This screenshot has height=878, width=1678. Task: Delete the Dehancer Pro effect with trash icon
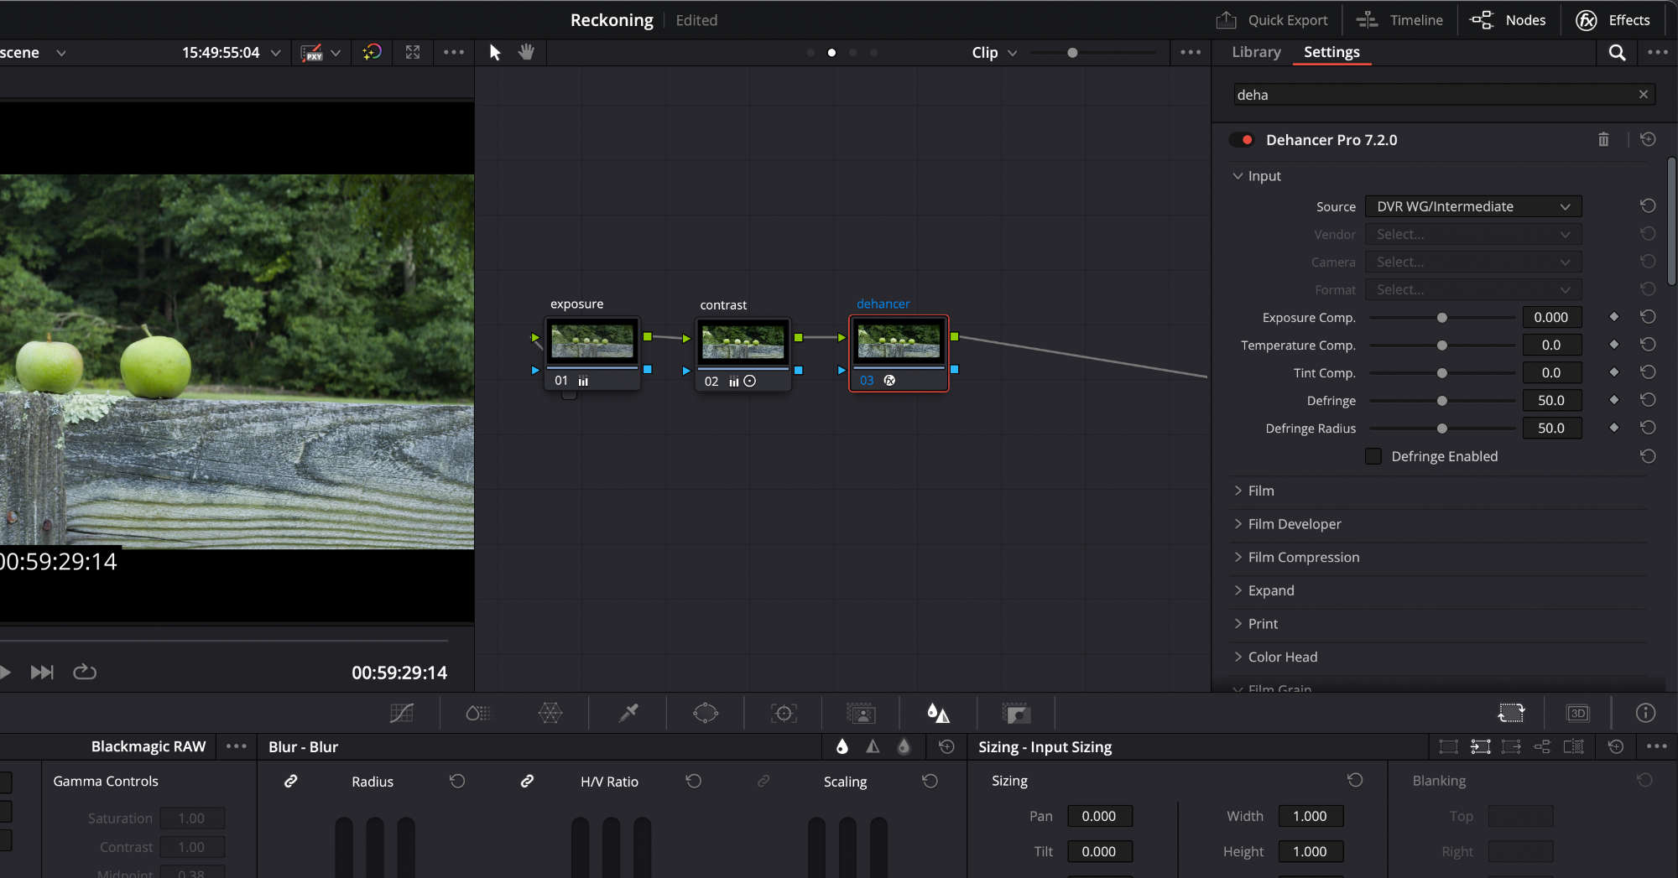[x=1603, y=139]
